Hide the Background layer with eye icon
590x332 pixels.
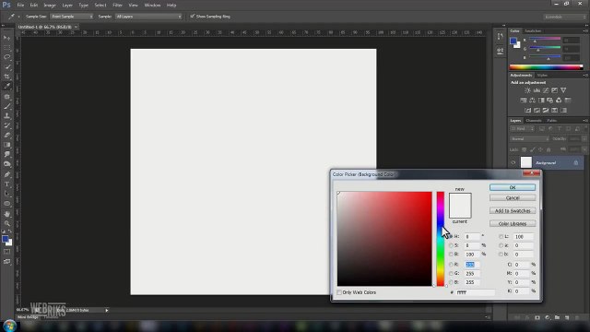tap(513, 162)
